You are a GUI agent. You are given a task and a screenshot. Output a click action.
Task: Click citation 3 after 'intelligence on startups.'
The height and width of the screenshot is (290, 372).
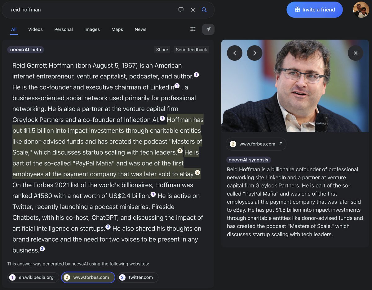tap(108, 227)
